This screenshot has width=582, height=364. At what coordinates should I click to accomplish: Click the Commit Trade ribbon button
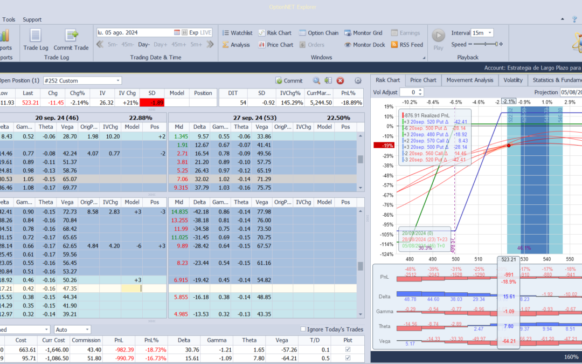click(71, 39)
